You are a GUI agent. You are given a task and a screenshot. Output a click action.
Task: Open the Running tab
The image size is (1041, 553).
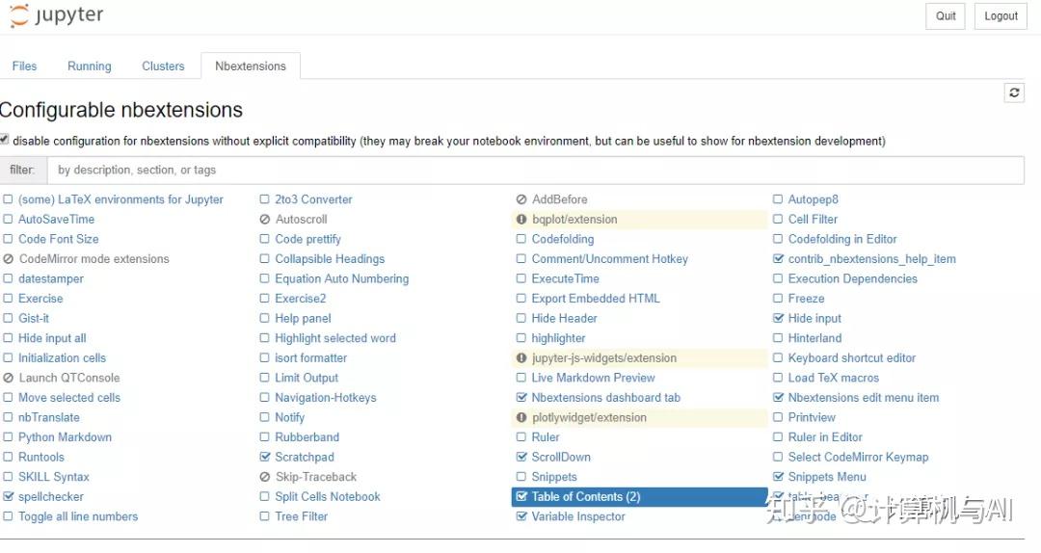pos(90,66)
